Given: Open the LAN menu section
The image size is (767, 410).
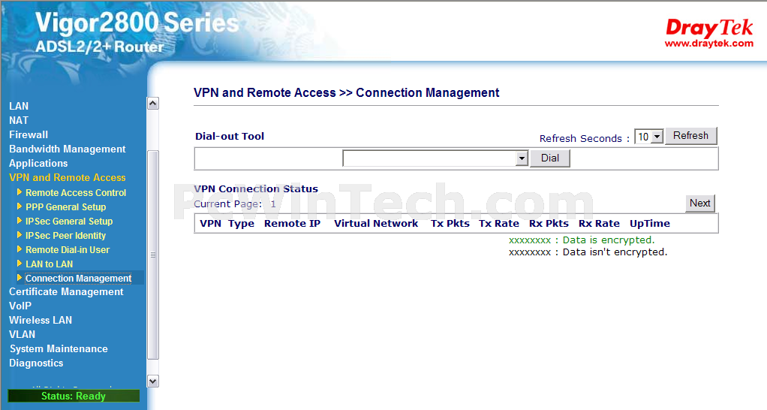Looking at the screenshot, I should coord(19,106).
